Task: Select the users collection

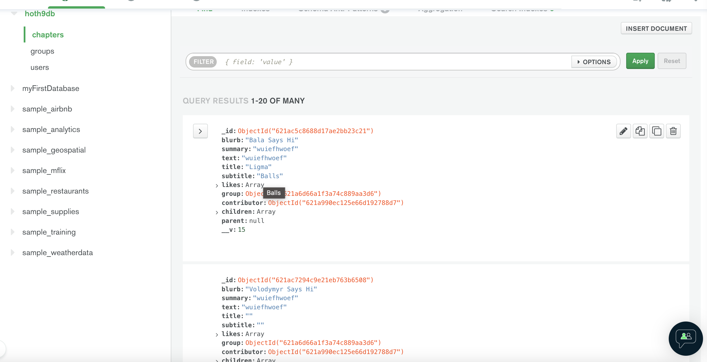Action: coord(40,68)
